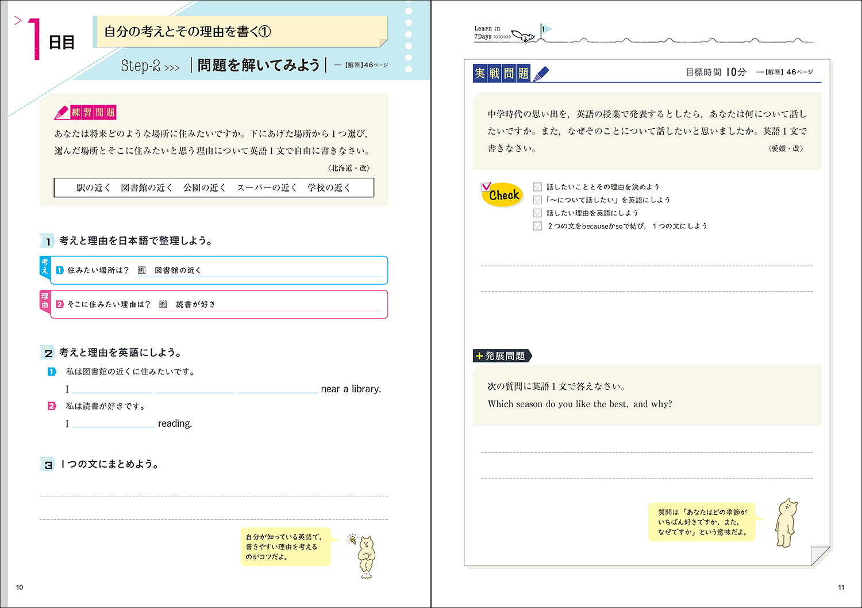Screen dimensions: 862x608
Task: Click the plus icon in 発展問題 label
Action: point(479,356)
